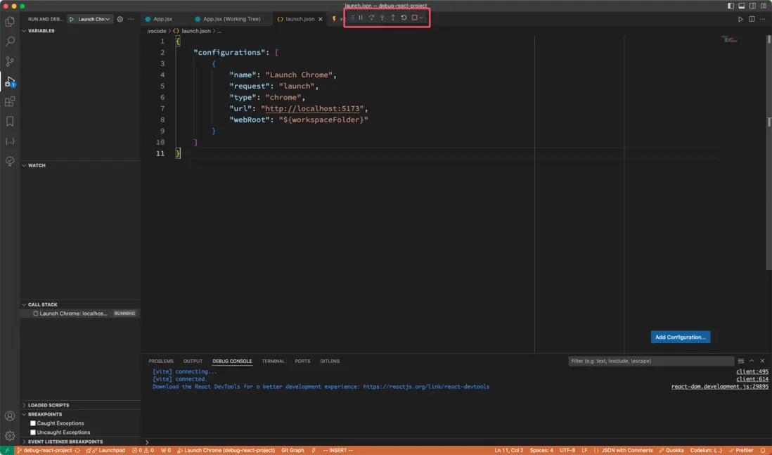772x455 pixels.
Task: Open the App.jsx editor tab
Action: (x=162, y=19)
